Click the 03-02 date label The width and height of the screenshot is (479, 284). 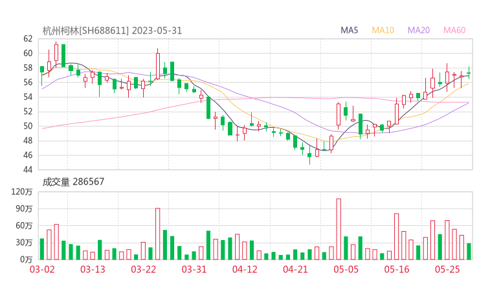coord(42,269)
